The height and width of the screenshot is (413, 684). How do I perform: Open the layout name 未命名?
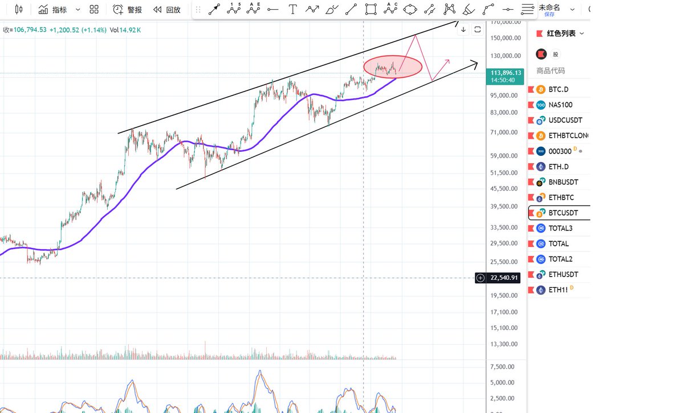[x=549, y=7]
